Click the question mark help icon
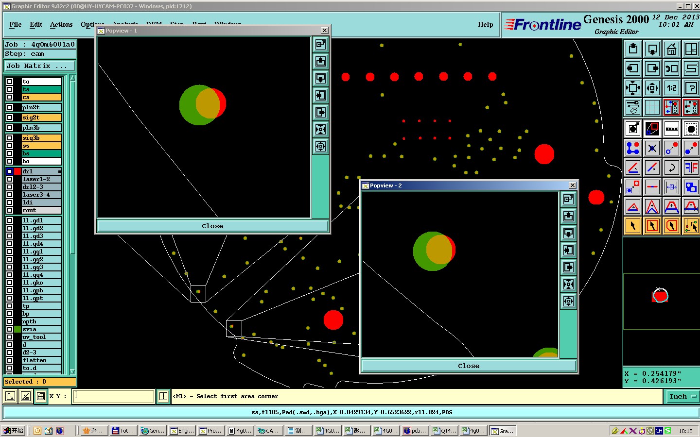The height and width of the screenshot is (437, 700). [691, 88]
